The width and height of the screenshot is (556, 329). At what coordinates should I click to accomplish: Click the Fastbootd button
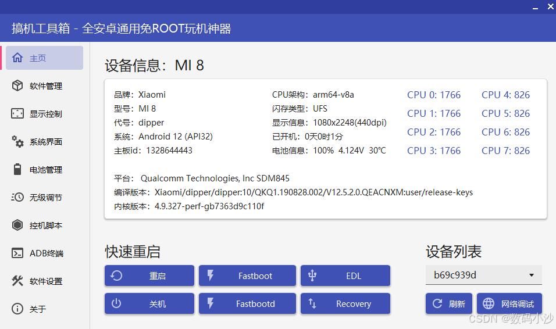(x=247, y=303)
